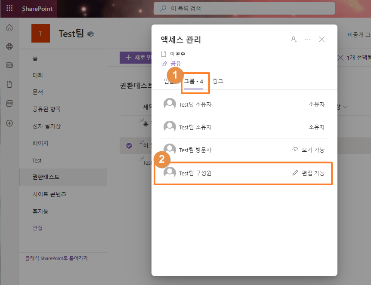
Task: Open the My lists icon in rail
Action: [x=9, y=104]
